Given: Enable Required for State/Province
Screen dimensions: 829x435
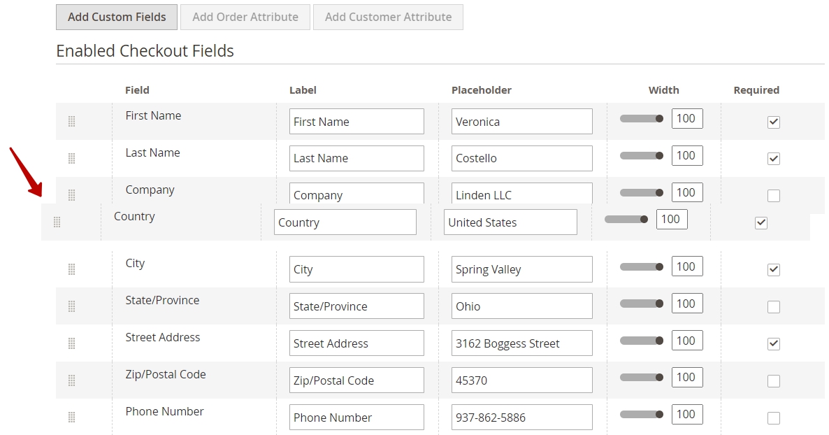Looking at the screenshot, I should (774, 307).
